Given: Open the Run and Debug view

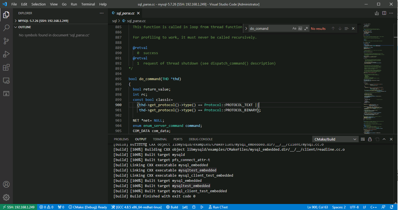Looking at the screenshot, I should tap(6, 54).
